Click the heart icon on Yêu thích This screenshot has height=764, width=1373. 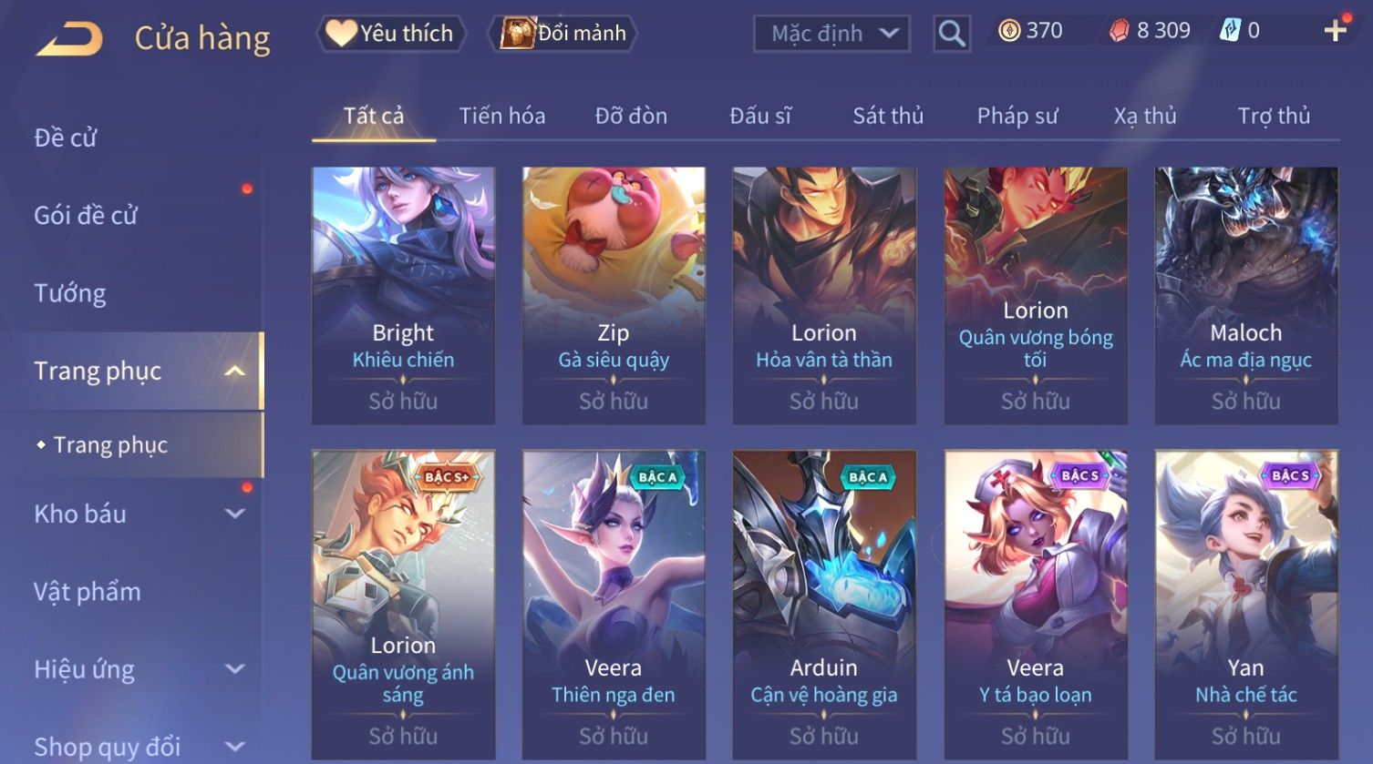pos(342,33)
